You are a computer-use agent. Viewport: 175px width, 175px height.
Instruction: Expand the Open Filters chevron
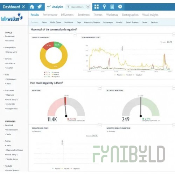88,7
